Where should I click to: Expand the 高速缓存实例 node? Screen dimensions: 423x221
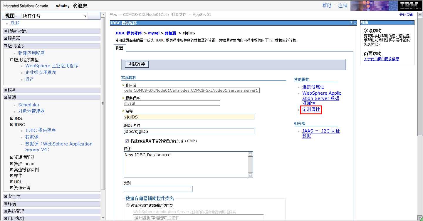point(12,170)
